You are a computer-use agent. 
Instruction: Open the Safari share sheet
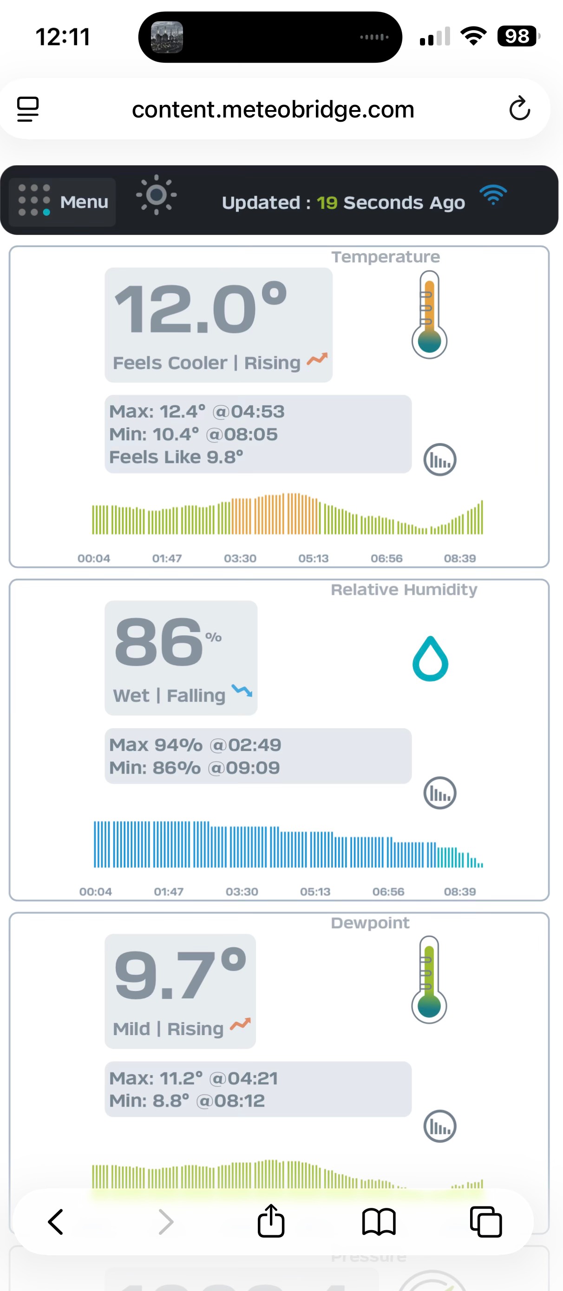(x=271, y=1221)
